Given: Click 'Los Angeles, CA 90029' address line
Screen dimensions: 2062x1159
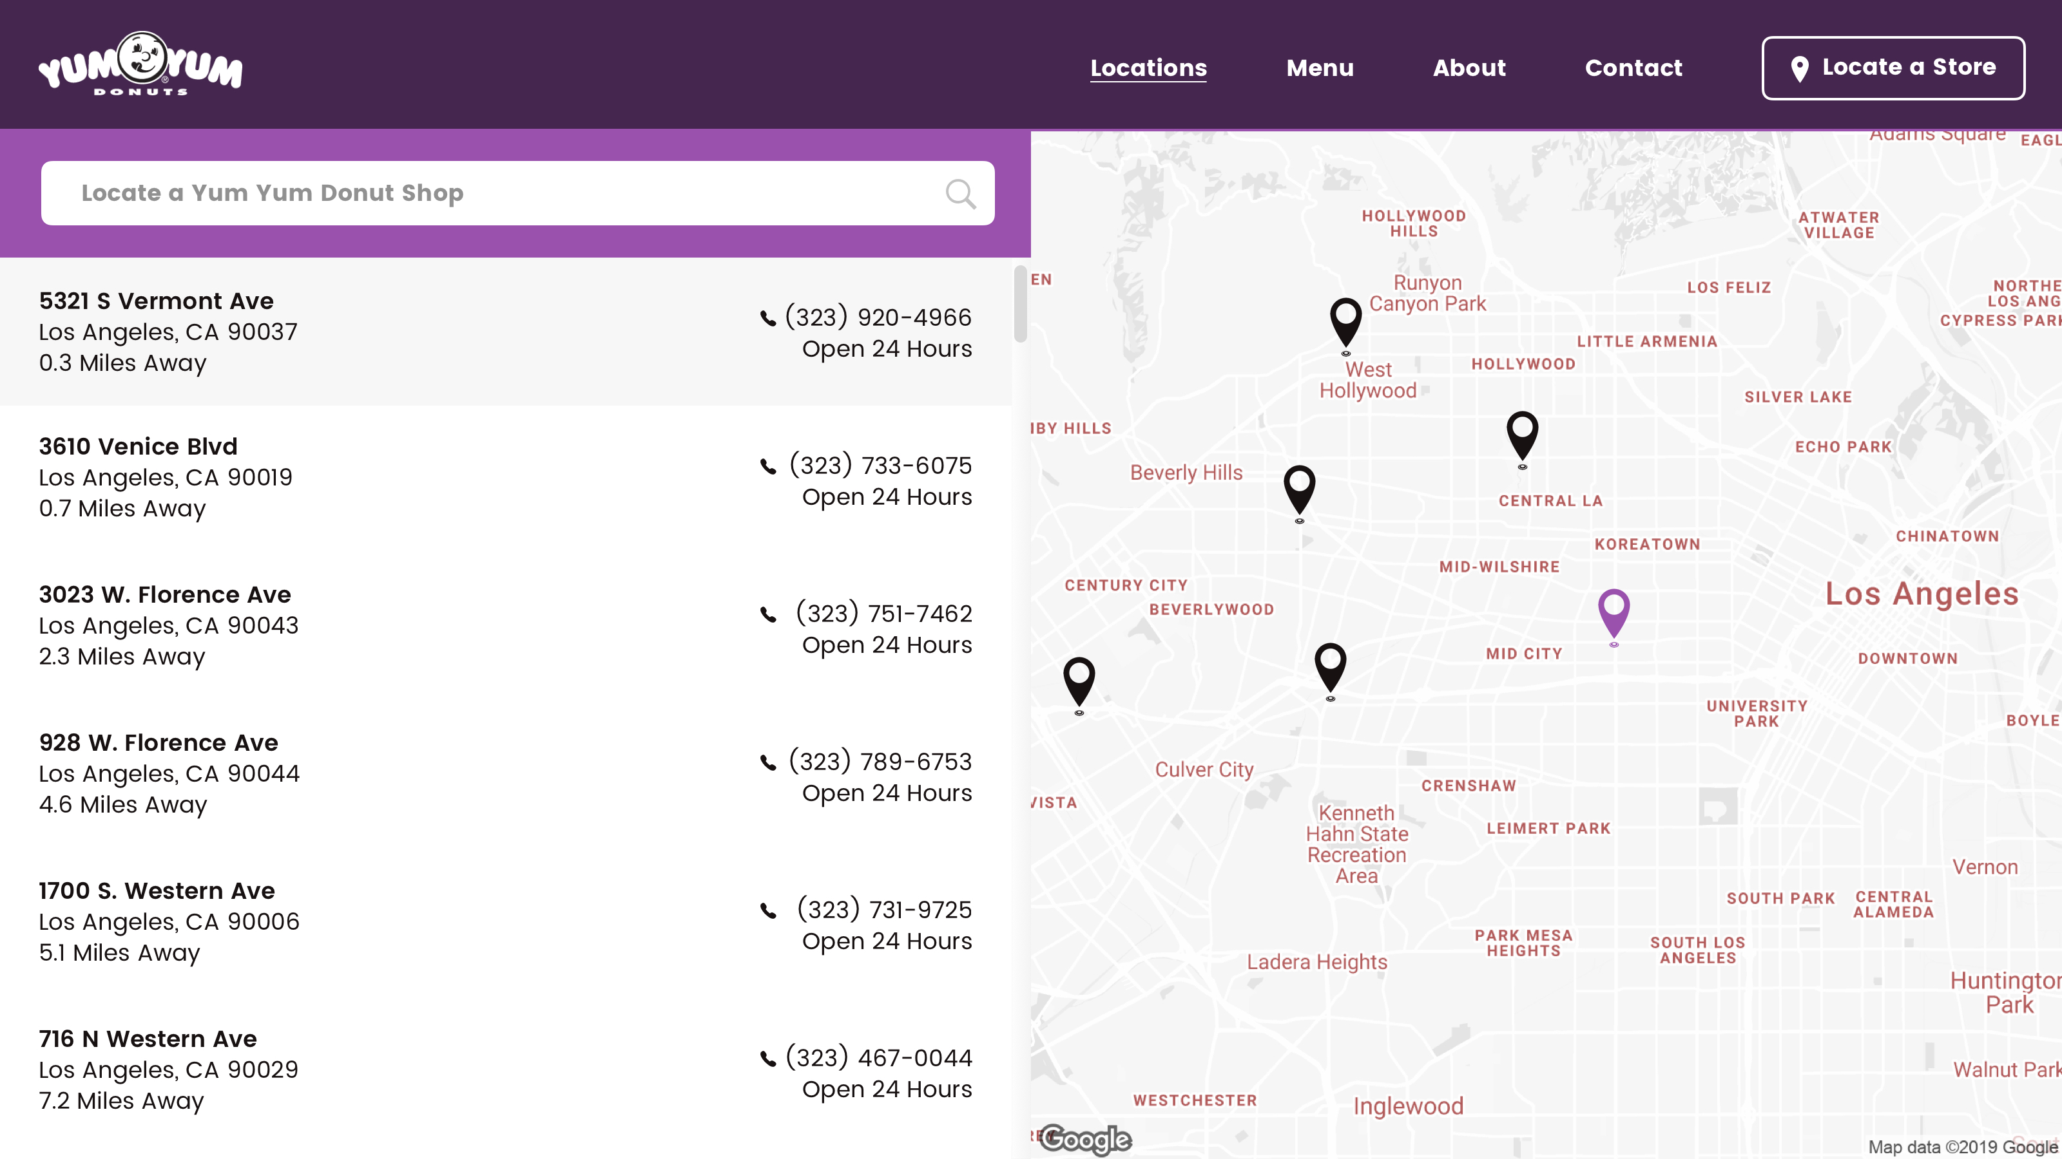Looking at the screenshot, I should 169,1069.
